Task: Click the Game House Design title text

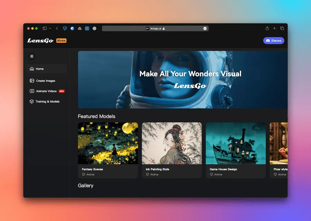Action: pyautogui.click(x=223, y=169)
